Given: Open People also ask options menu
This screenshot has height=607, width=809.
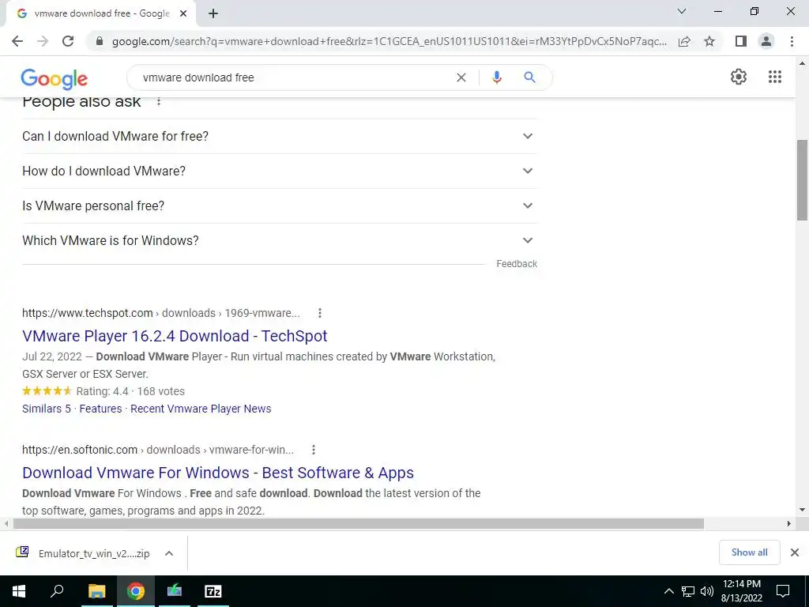Looking at the screenshot, I should tap(159, 101).
